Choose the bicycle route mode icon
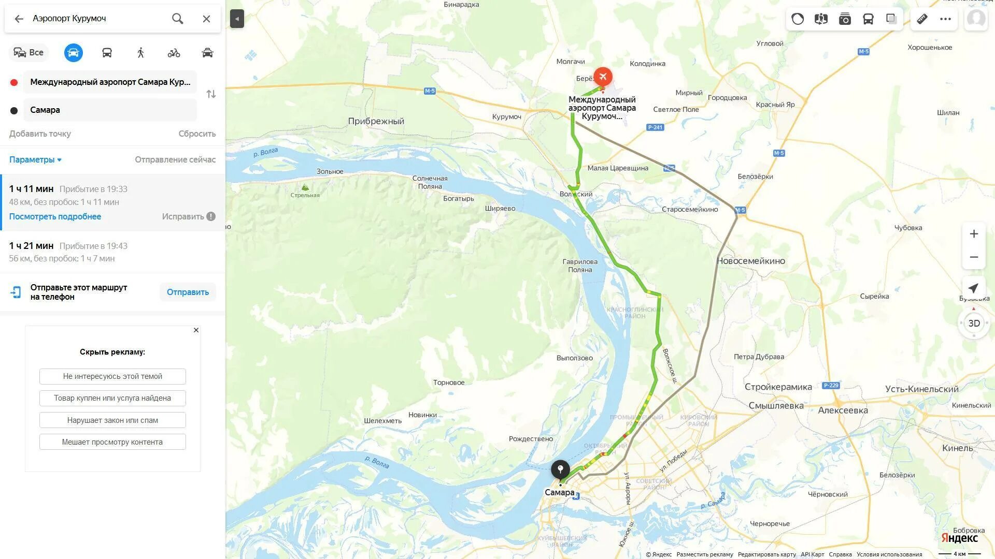 [174, 52]
